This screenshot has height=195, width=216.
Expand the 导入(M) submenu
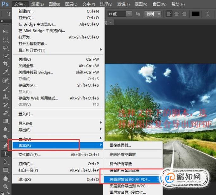[58, 123]
